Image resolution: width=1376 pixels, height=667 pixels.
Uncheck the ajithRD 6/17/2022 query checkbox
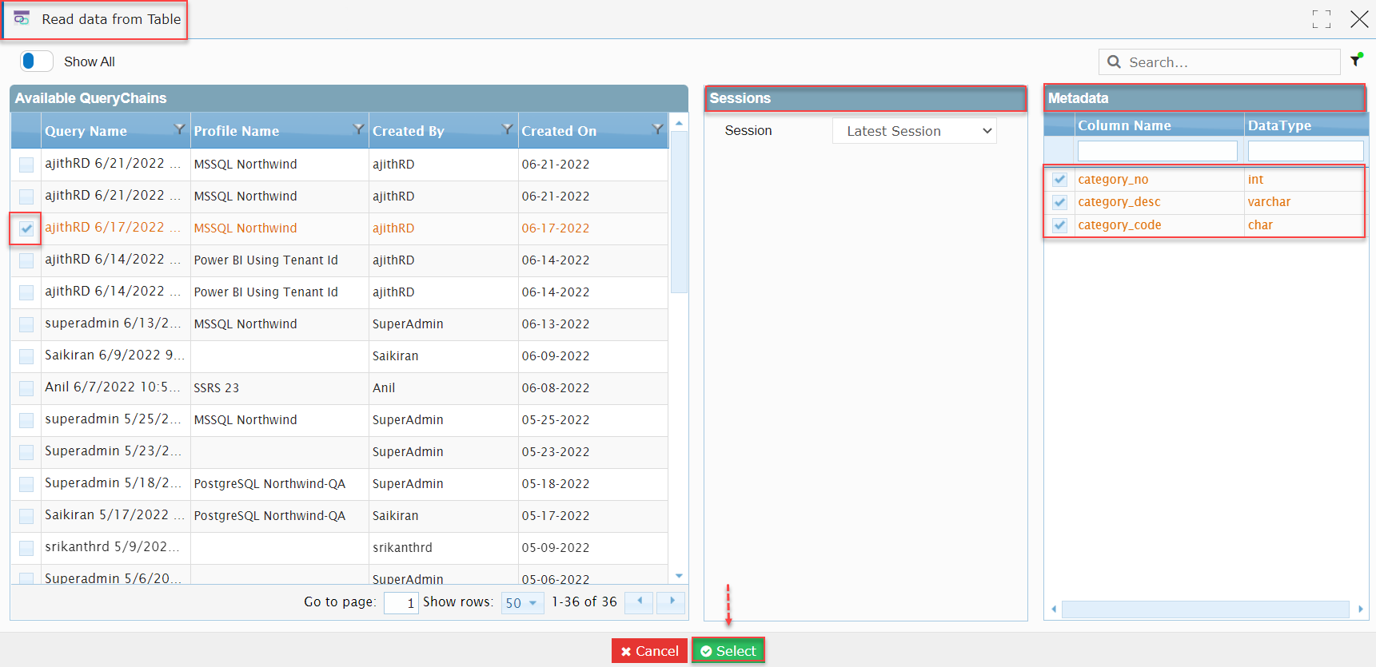click(26, 228)
